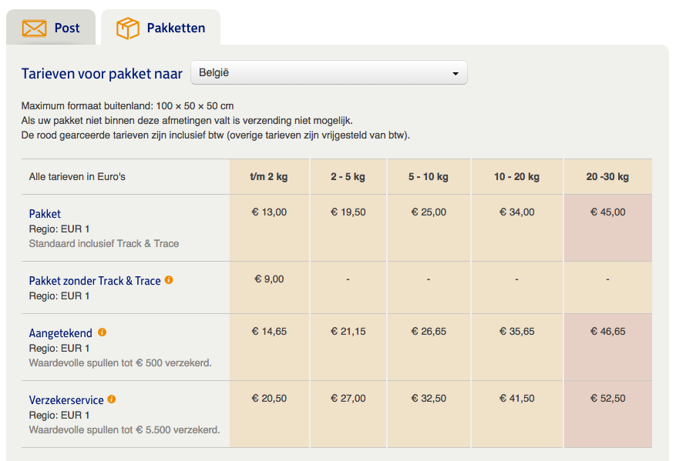
Task: Open info icon next to Pakket zonder Track & Trace
Action: click(x=169, y=280)
